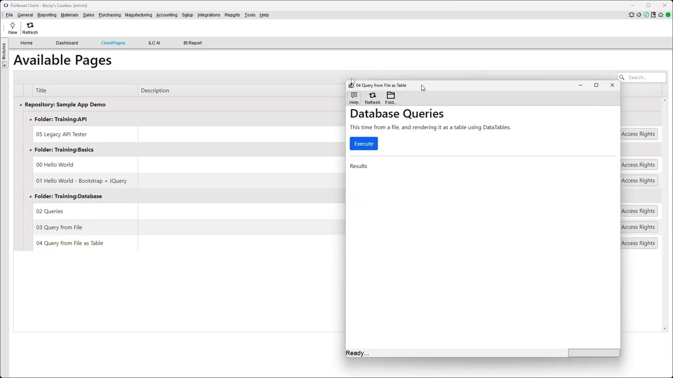The image size is (673, 378).
Task: Click the Fishbowl app icon in title bar
Action: coord(6,5)
